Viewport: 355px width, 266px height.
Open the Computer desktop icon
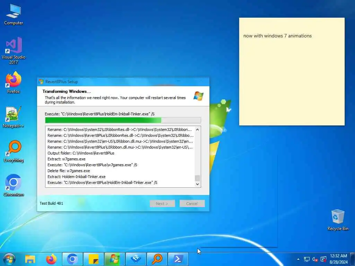coord(14,15)
